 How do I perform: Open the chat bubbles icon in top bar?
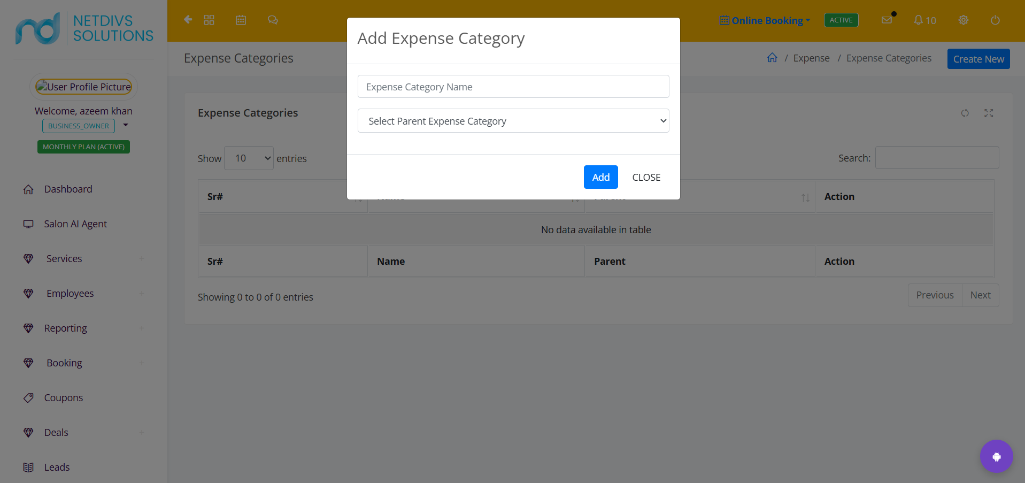click(273, 20)
